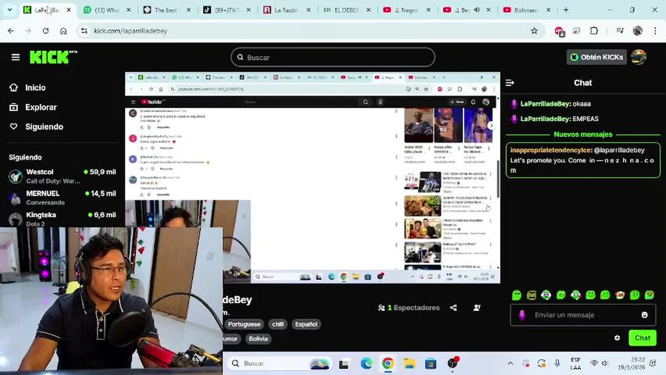Open the extensions puzzle menu

pos(594,31)
